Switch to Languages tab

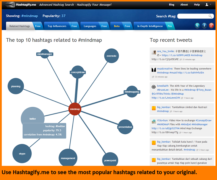pos(90,26)
